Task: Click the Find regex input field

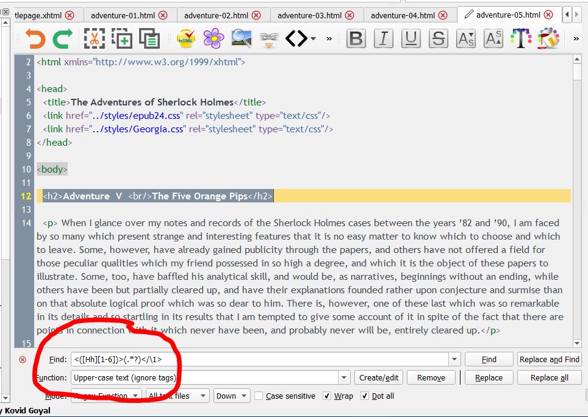Action: click(259, 359)
